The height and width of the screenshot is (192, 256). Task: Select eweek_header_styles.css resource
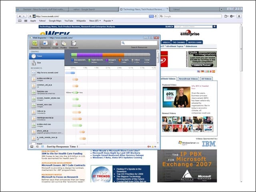[47, 99]
